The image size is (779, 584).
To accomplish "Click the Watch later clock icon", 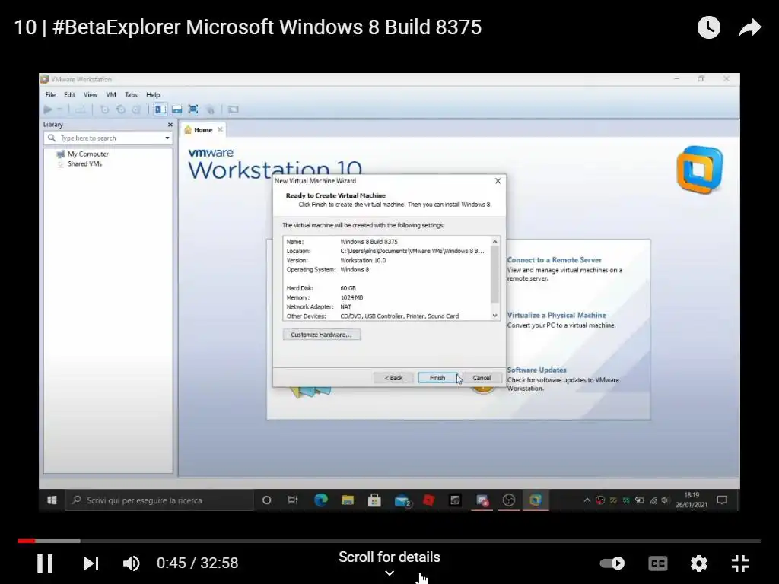I will pyautogui.click(x=709, y=27).
